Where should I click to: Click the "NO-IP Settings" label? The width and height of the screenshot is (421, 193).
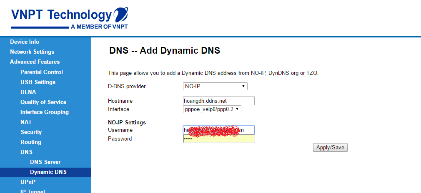[x=127, y=123]
